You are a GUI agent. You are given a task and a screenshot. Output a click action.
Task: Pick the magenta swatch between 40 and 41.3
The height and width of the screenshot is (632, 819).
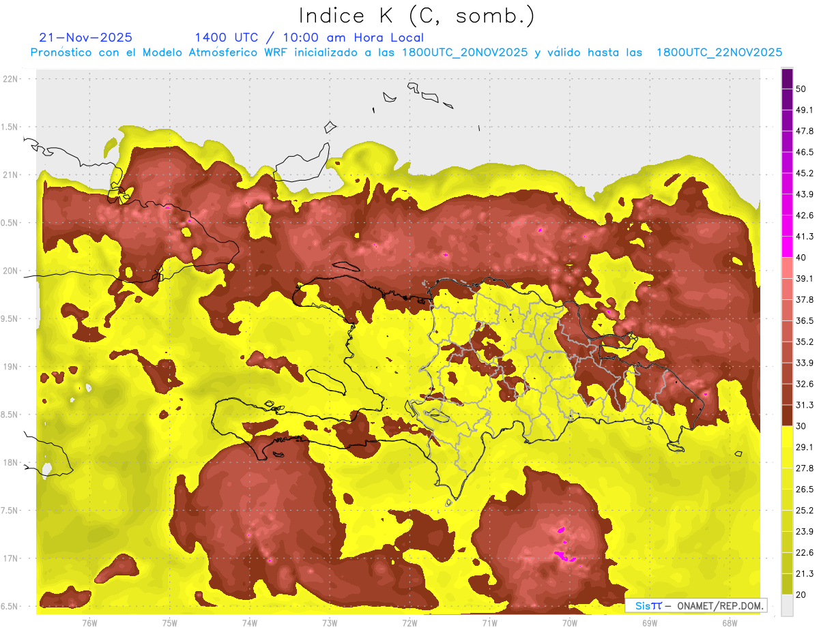pyautogui.click(x=787, y=247)
